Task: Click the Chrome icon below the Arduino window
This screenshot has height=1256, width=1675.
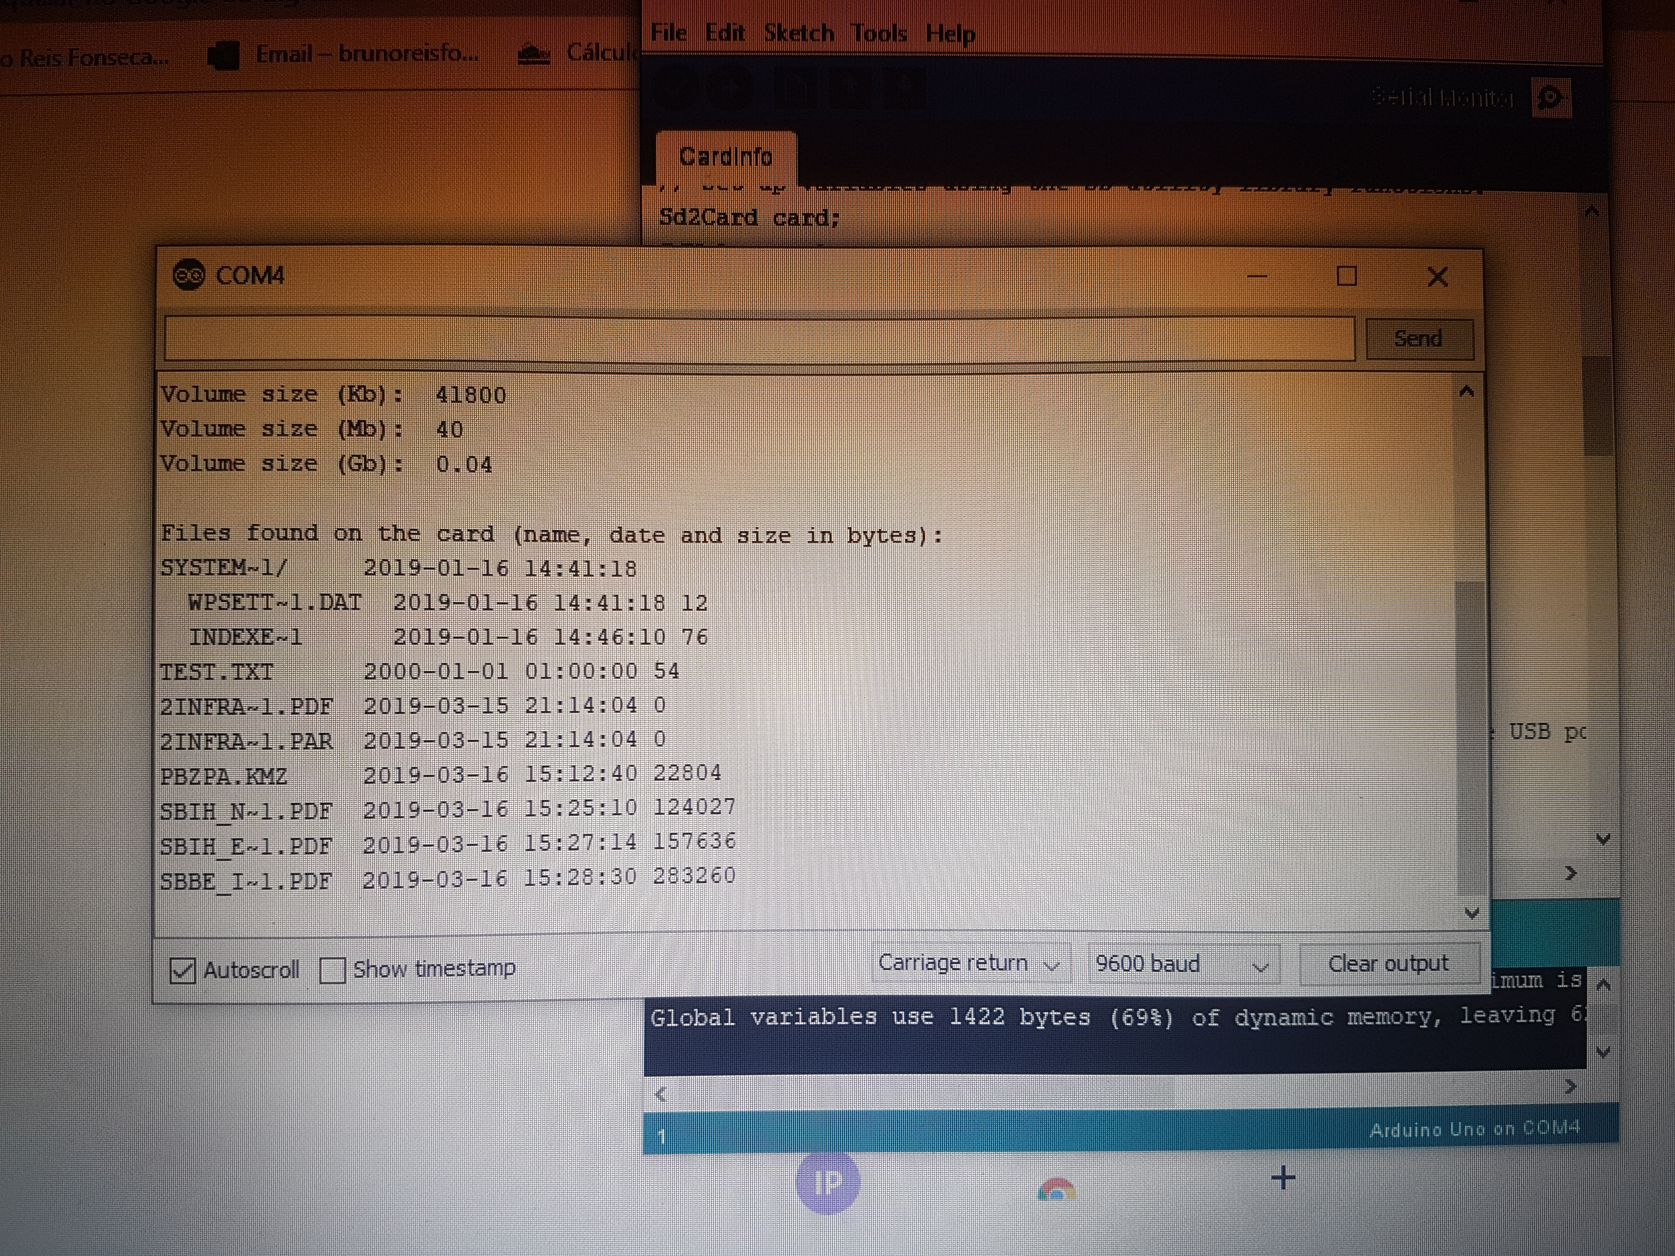Action: (1056, 1190)
